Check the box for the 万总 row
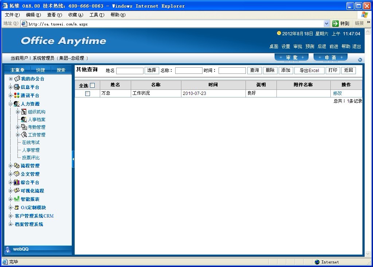 87,93
